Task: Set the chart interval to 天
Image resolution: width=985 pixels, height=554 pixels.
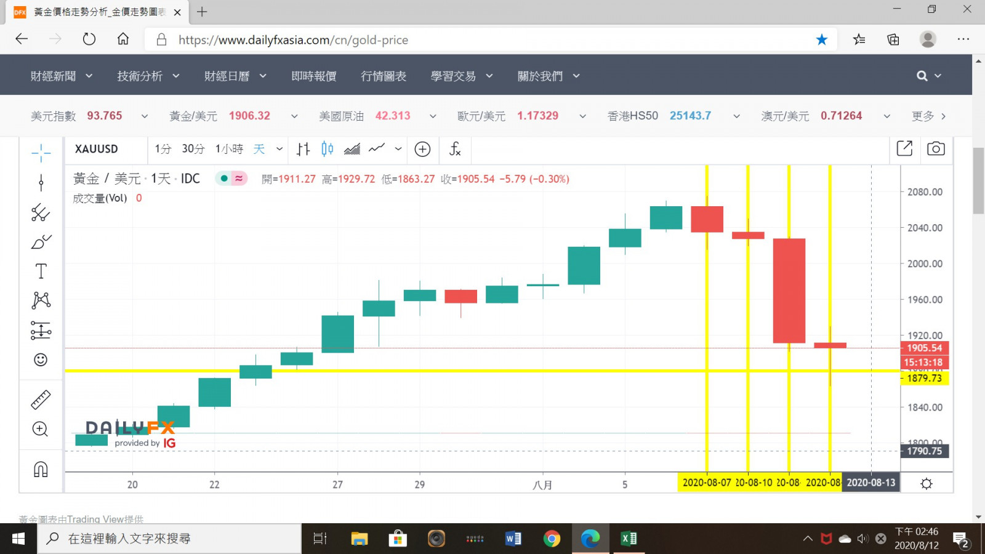Action: coord(259,149)
